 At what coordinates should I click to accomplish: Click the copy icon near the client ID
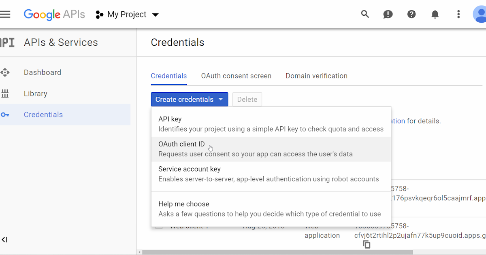click(x=366, y=244)
